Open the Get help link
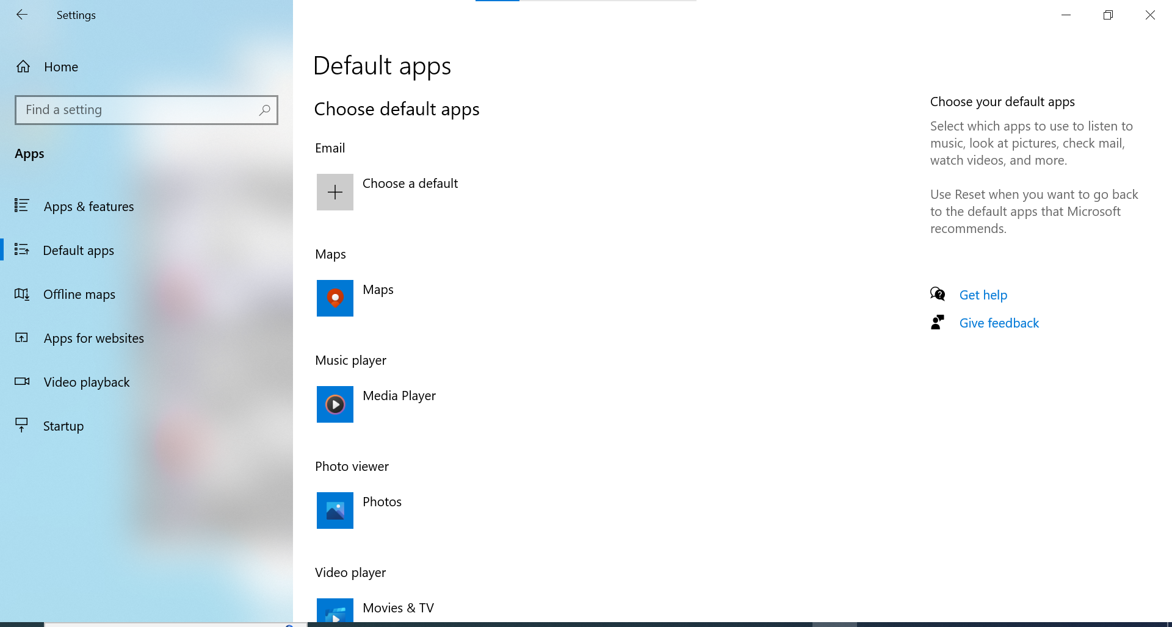 [983, 295]
